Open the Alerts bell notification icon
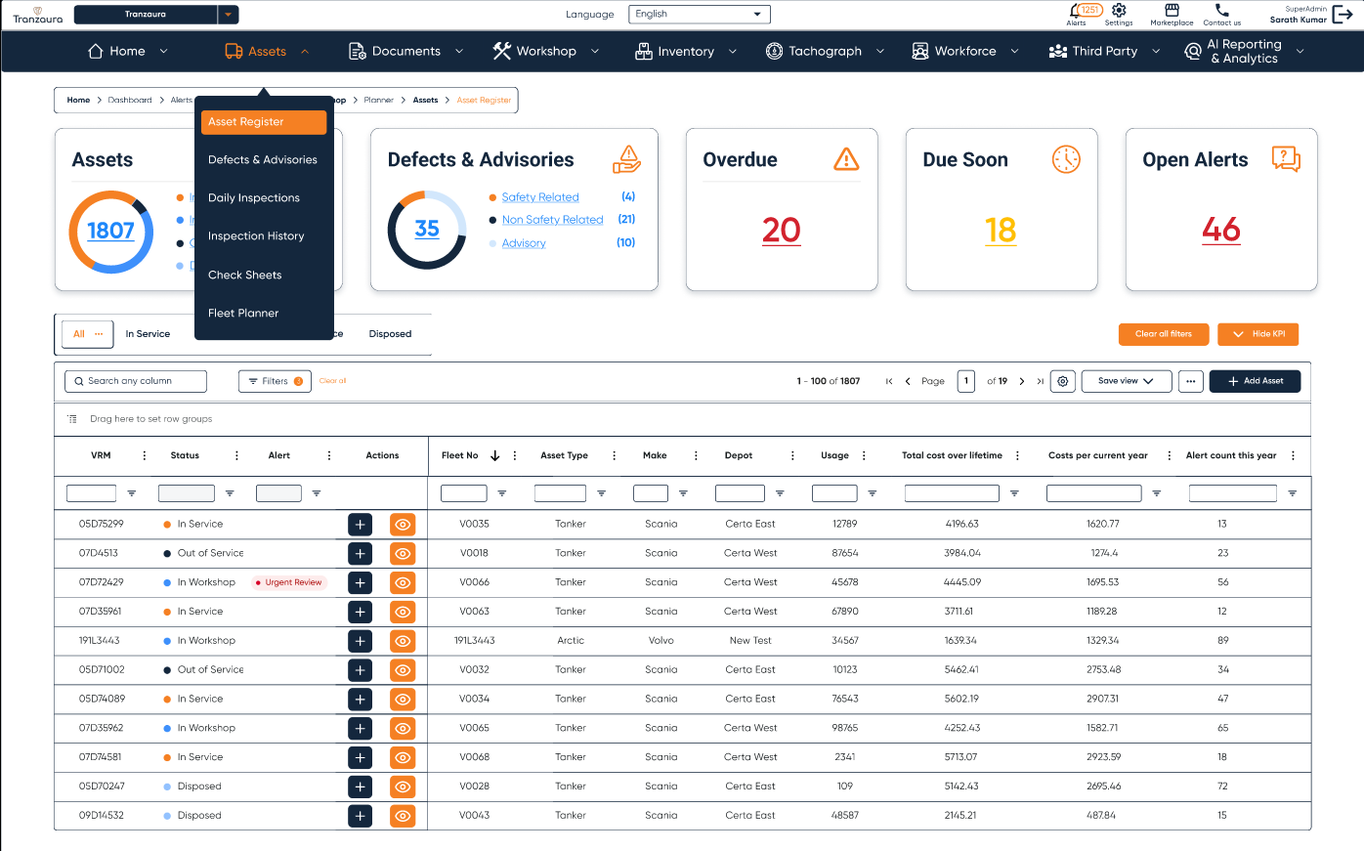Viewport: 1364px width, 851px height. (1074, 12)
